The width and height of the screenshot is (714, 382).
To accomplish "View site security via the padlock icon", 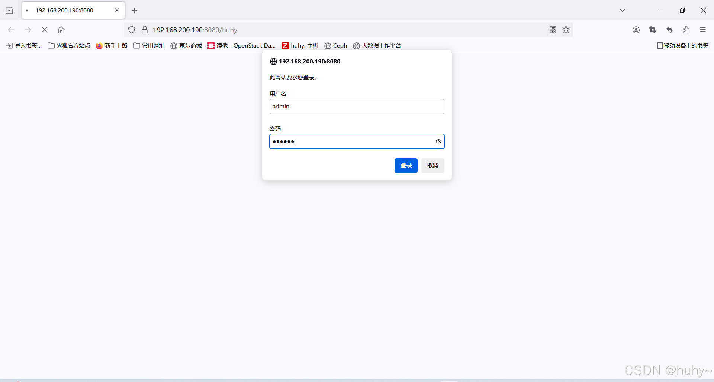I will click(145, 30).
